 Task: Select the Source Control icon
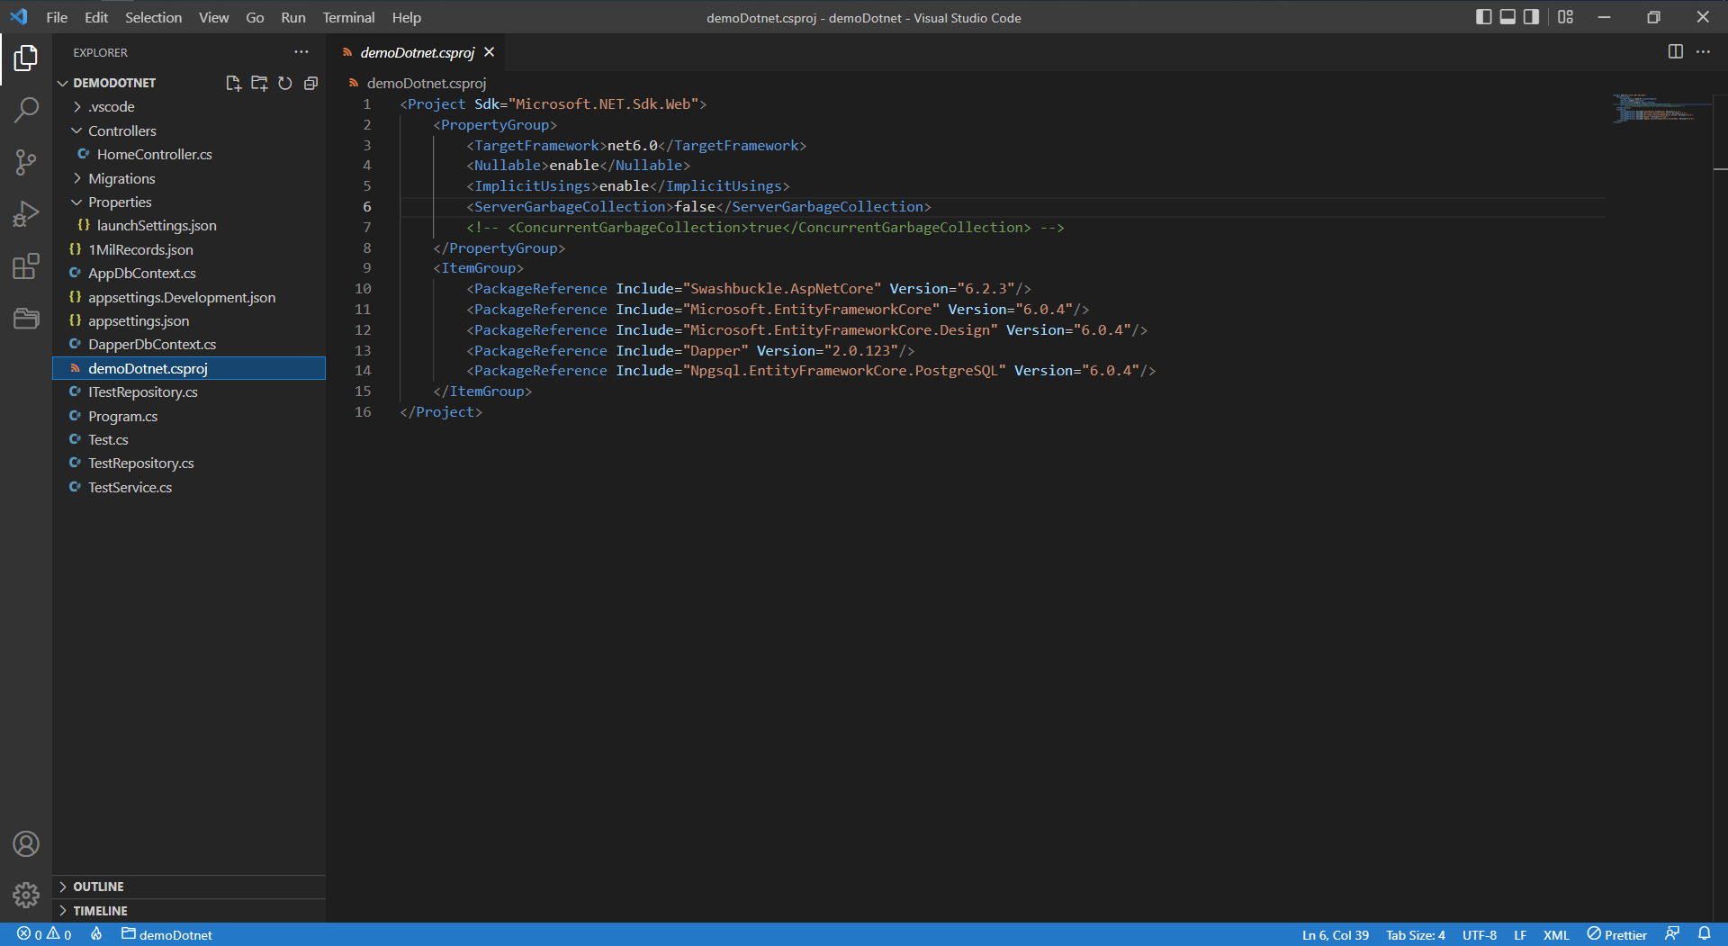tap(26, 162)
